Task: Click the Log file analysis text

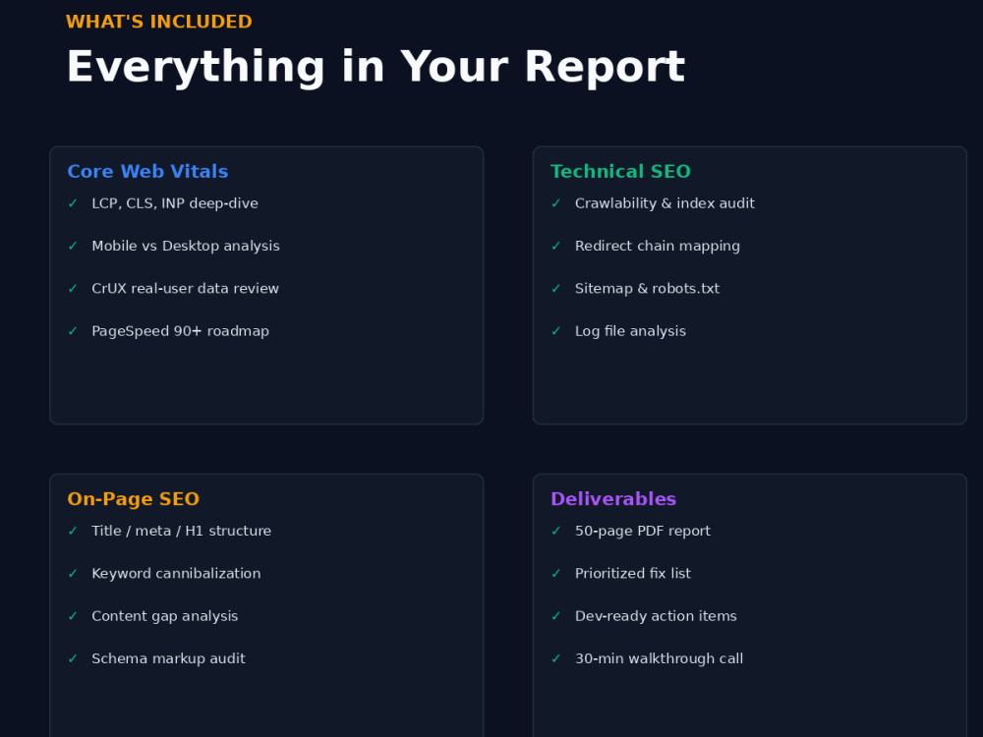Action: 631,331
